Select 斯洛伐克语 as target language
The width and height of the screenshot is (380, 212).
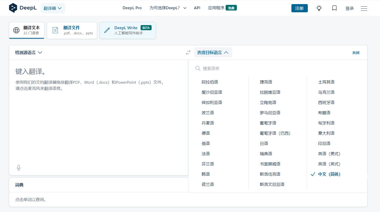pos(270,174)
